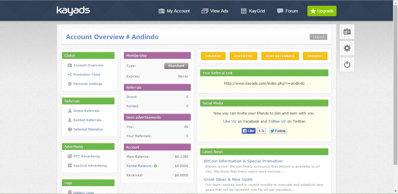Add funds with green plus icon
The height and width of the screenshot is (194, 398).
tap(155, 166)
